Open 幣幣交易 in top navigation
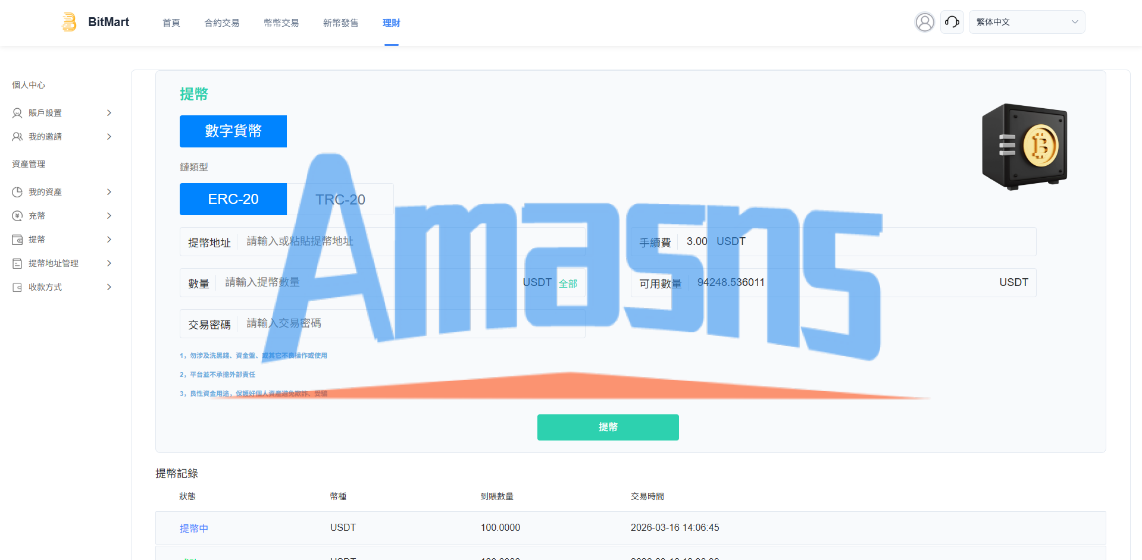 [x=281, y=23]
